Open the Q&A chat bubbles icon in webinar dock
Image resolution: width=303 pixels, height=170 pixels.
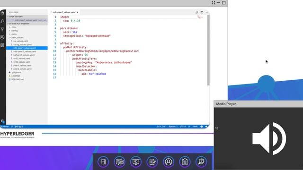pyautogui.click(x=119, y=161)
